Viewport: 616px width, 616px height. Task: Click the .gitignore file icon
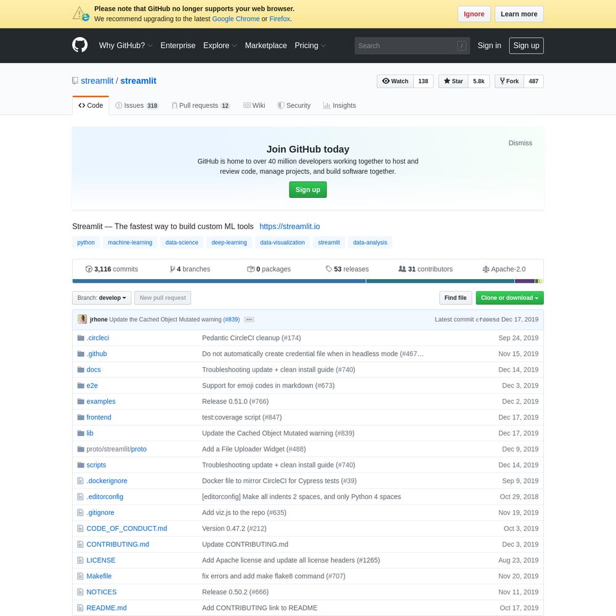coord(81,513)
